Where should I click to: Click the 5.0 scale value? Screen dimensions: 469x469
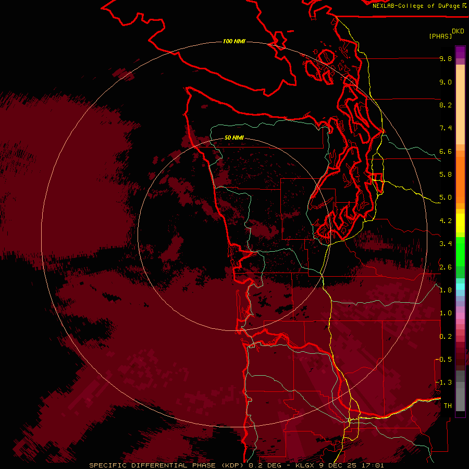tap(446, 198)
